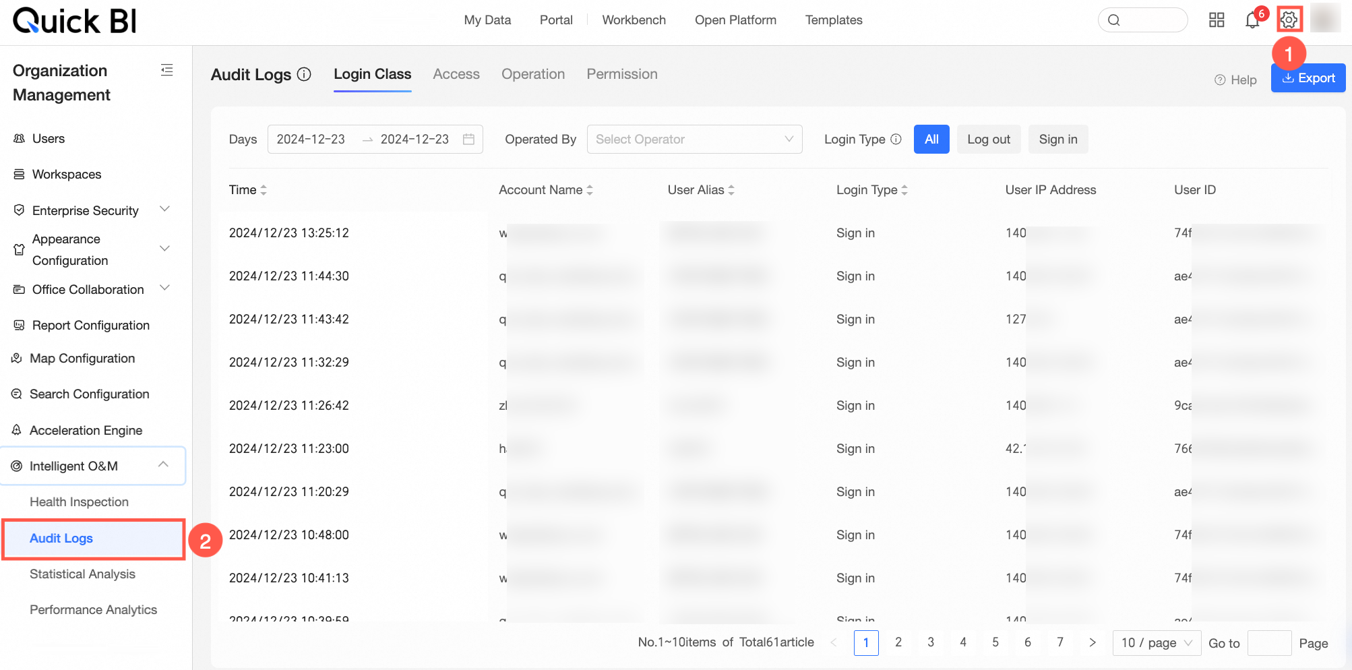Expand the Office Collaboration section
This screenshot has width=1352, height=670.
pyautogui.click(x=164, y=288)
